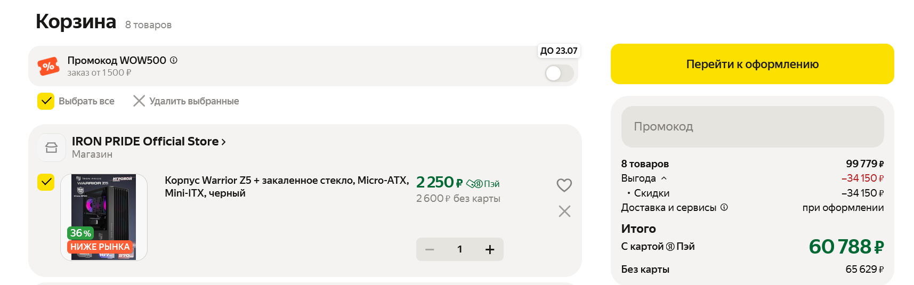Collapse the Выгода breakdown chevron
The image size is (914, 285).
coord(664,178)
